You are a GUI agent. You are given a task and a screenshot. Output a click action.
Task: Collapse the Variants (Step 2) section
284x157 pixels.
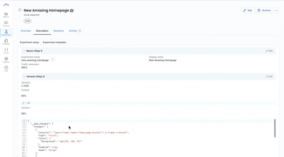tap(24, 76)
